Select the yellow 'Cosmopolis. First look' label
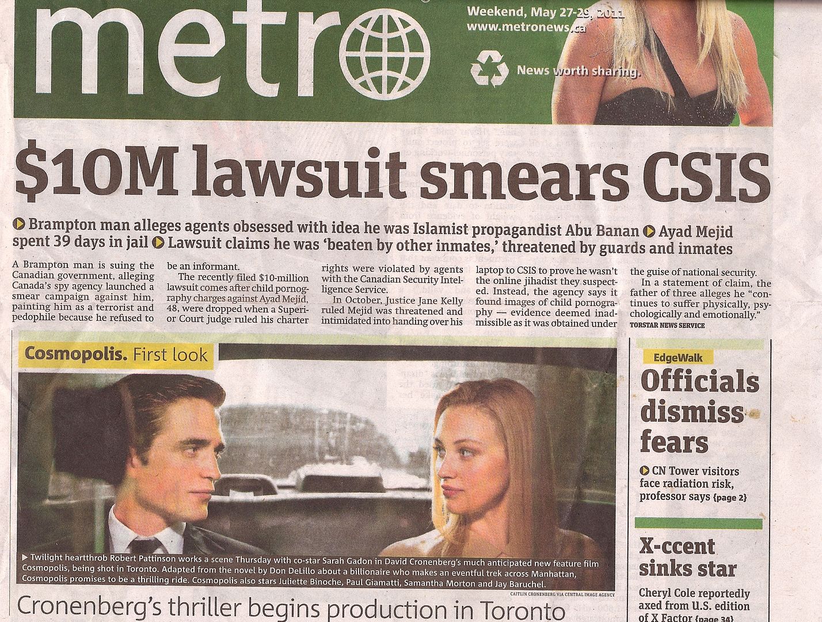The height and width of the screenshot is (622, 822). click(x=116, y=354)
